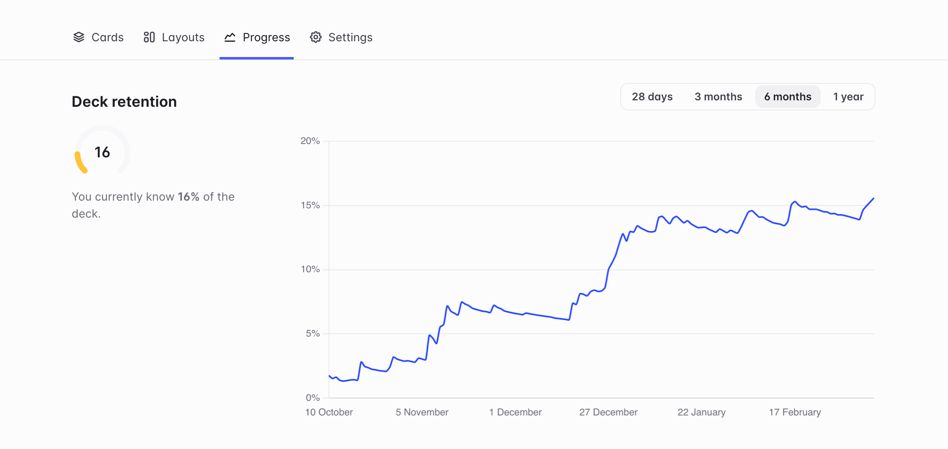The height and width of the screenshot is (449, 948).
Task: Click the 16 retention score number
Action: (102, 152)
